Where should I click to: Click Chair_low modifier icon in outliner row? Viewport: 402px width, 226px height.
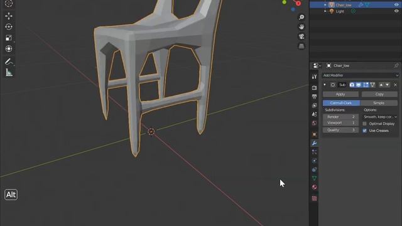(x=361, y=5)
